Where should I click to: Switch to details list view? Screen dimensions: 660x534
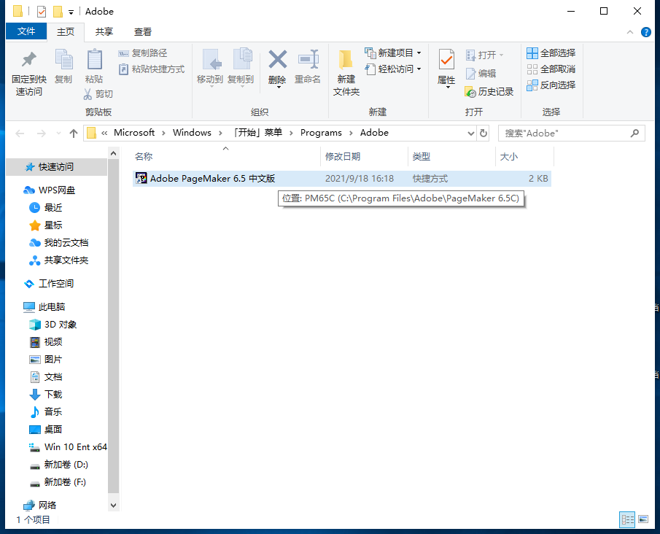(627, 519)
